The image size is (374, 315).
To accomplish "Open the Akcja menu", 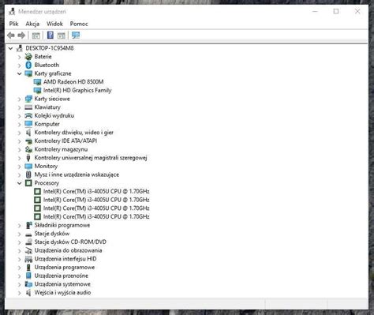I will (x=32, y=24).
